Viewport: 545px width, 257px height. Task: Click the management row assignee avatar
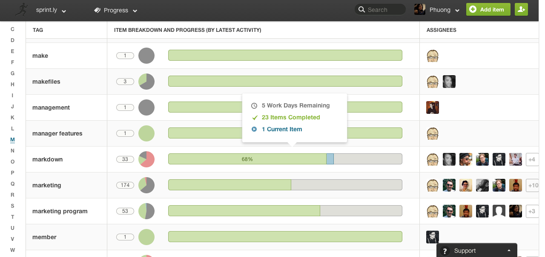433,107
